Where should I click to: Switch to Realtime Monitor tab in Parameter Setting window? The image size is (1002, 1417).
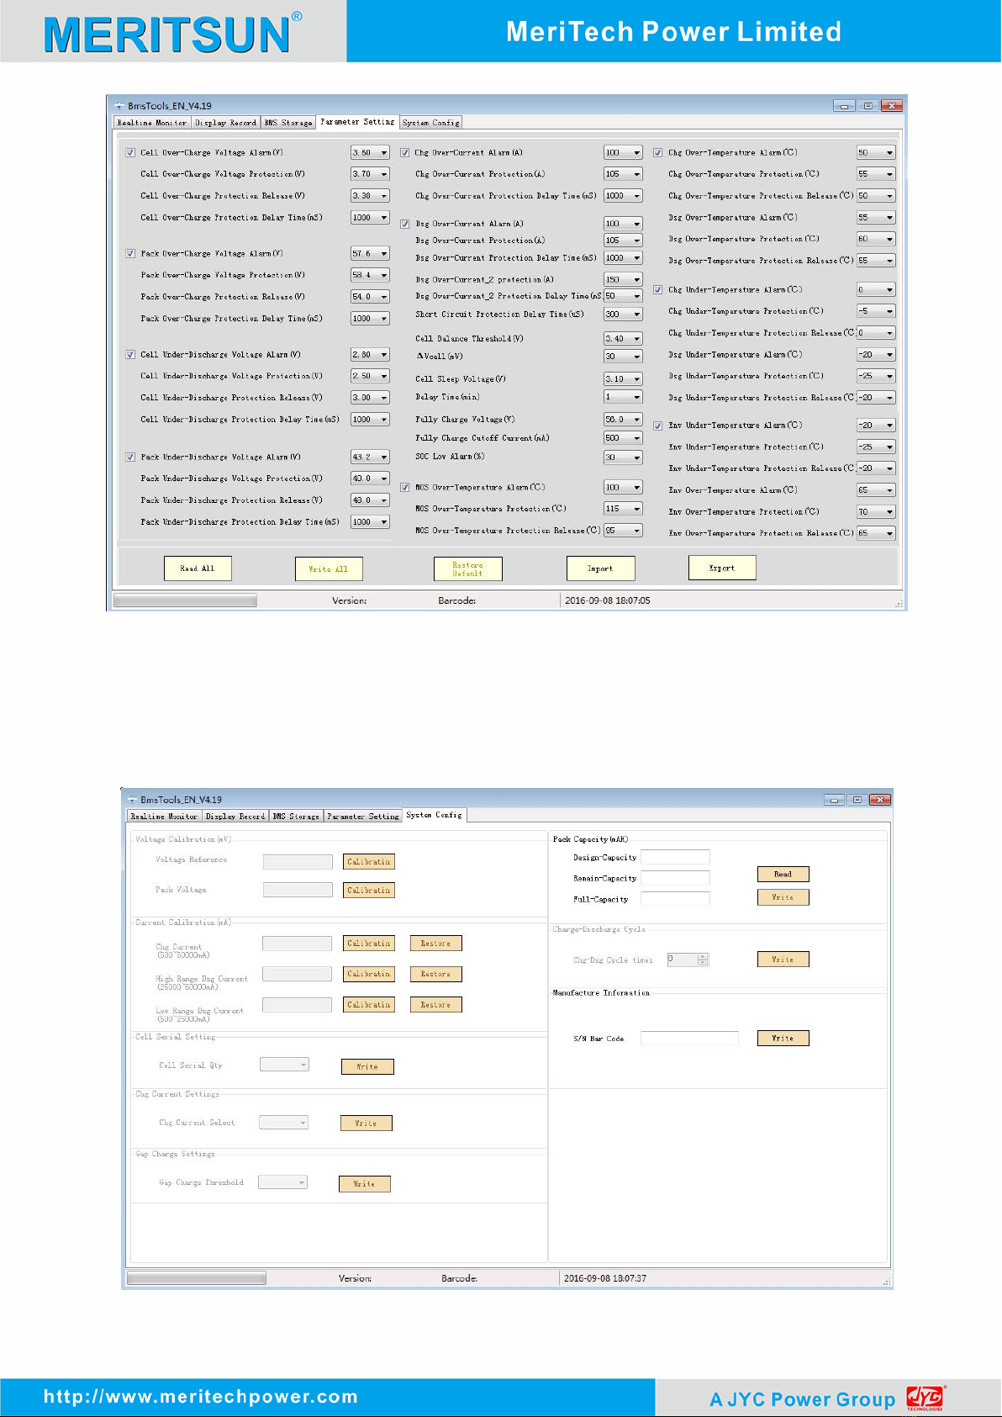click(152, 123)
